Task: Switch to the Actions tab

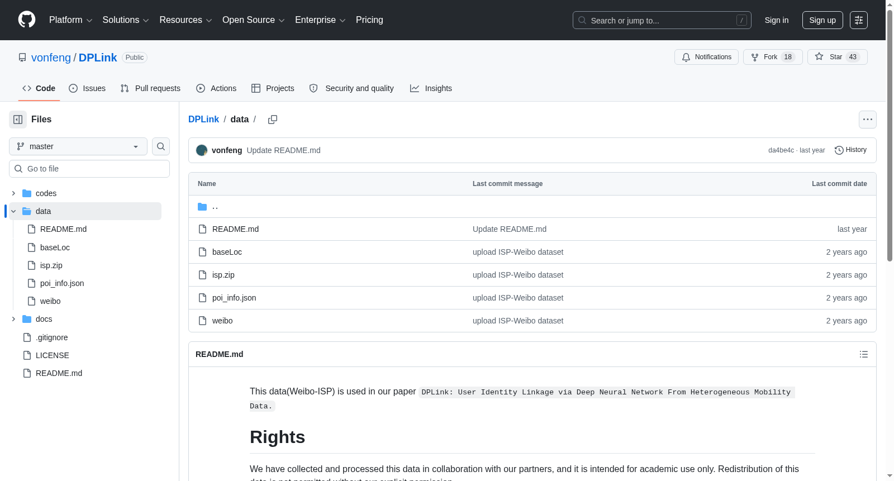Action: (216, 88)
